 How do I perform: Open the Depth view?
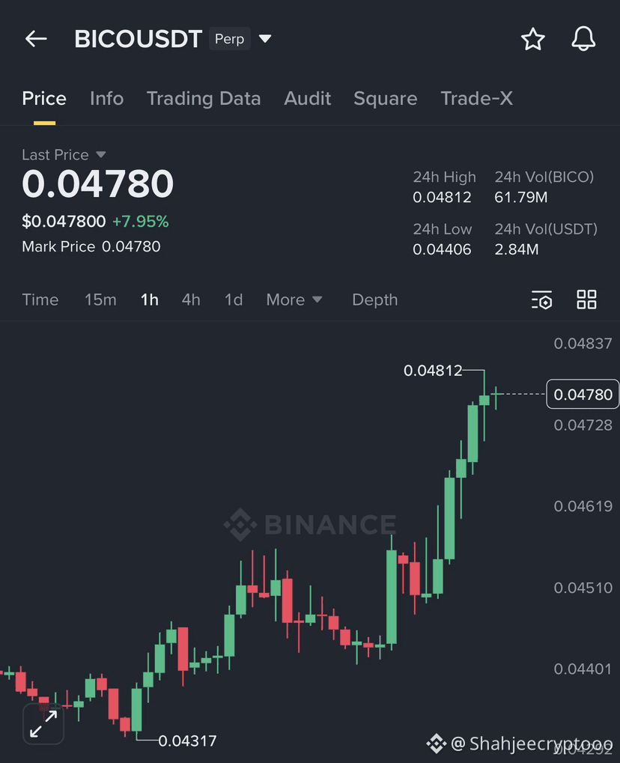point(374,300)
